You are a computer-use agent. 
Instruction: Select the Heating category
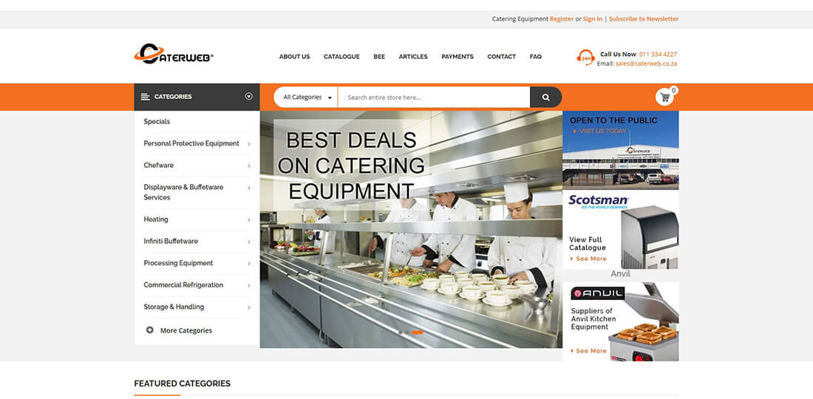click(x=155, y=219)
